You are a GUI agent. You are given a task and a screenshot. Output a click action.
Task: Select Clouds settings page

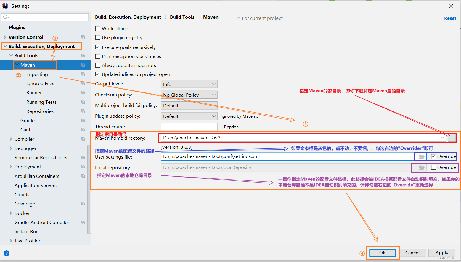tap(22, 195)
